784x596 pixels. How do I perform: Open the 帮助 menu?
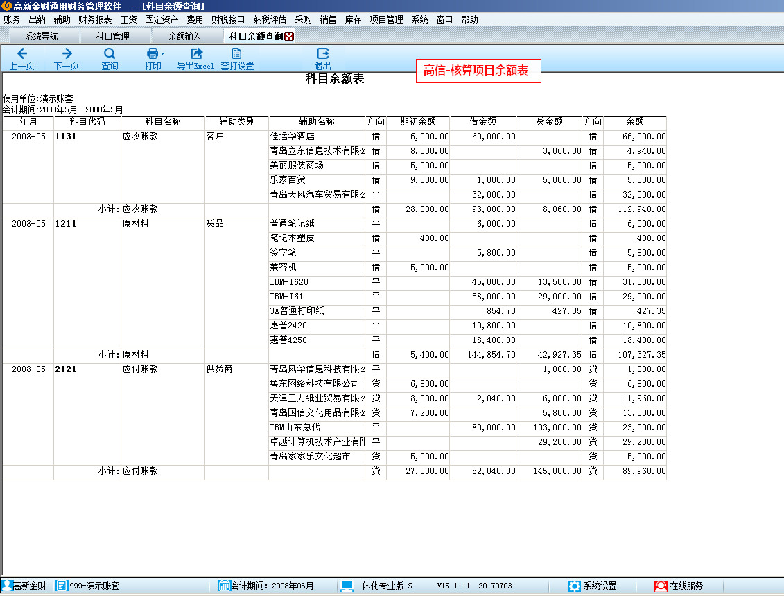469,19
